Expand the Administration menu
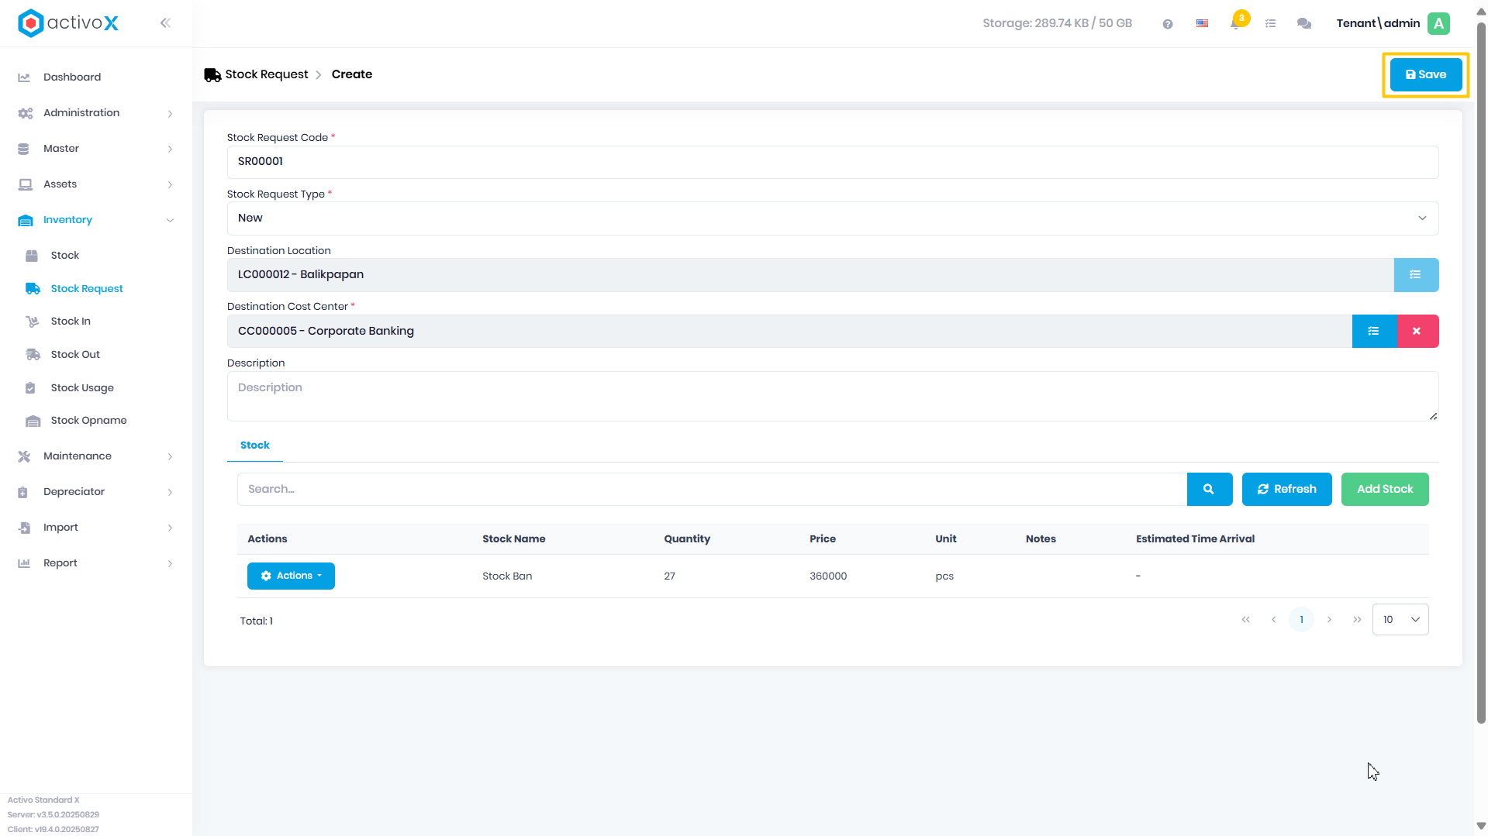The image size is (1488, 836). 95,113
